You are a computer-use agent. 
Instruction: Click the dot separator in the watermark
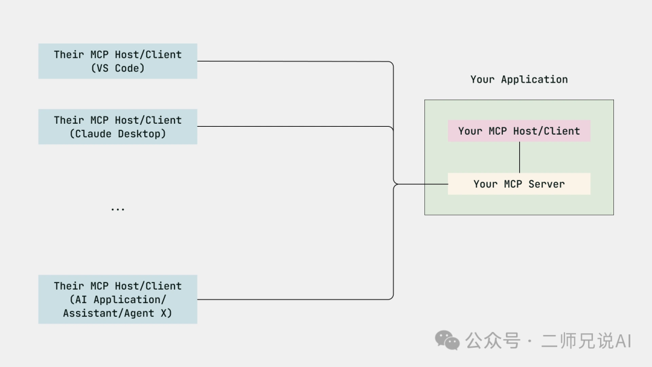click(x=529, y=341)
